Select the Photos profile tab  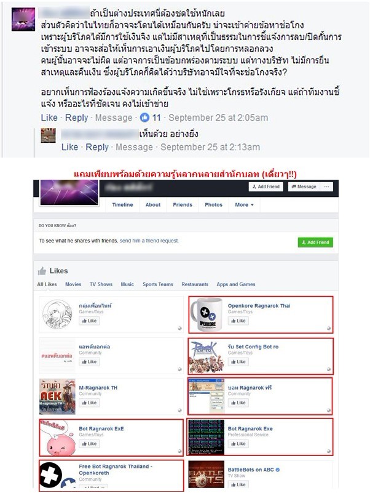coord(214,205)
